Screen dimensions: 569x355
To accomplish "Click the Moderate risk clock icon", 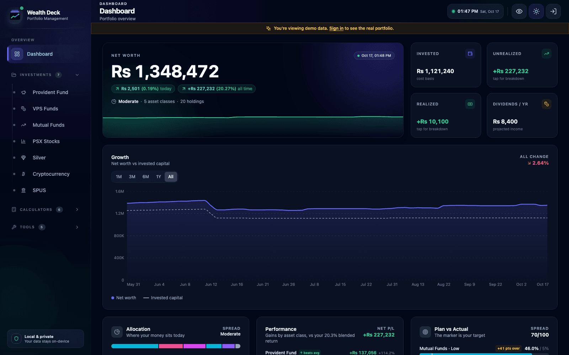I will pyautogui.click(x=114, y=102).
